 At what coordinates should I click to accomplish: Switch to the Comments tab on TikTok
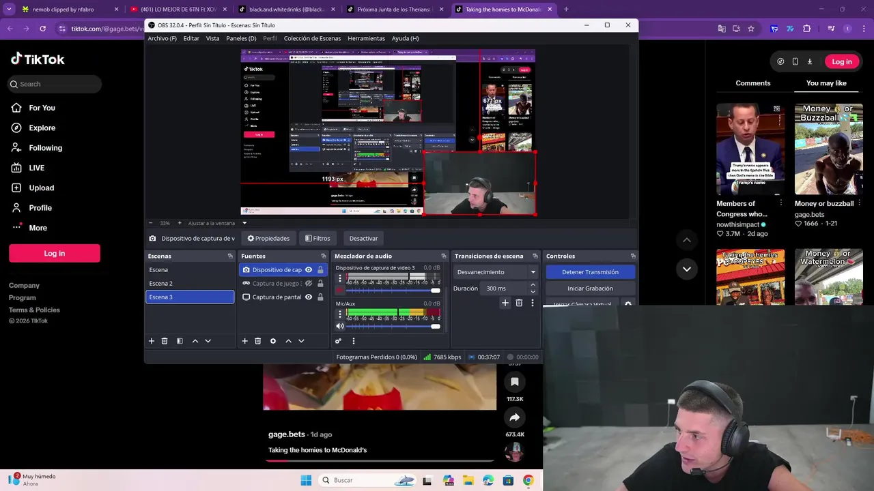tap(753, 83)
